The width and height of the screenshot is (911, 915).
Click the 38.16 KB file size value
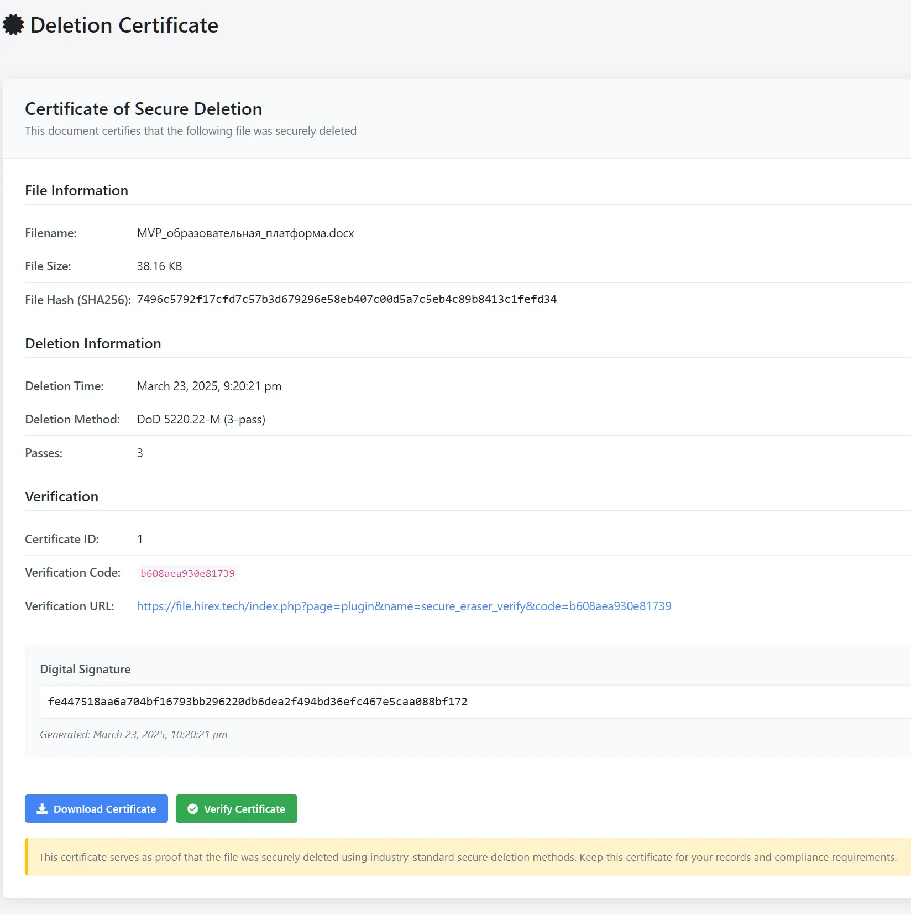click(x=159, y=266)
